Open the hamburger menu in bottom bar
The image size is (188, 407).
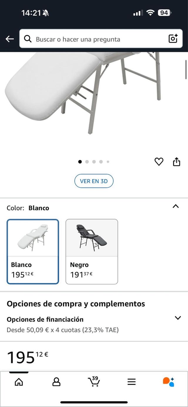coord(131,382)
